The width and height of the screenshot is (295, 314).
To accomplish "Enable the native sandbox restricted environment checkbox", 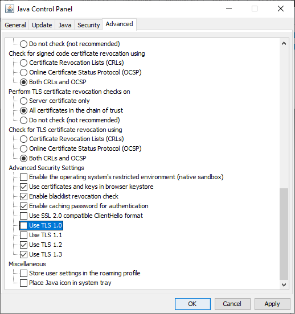I will 23,177.
